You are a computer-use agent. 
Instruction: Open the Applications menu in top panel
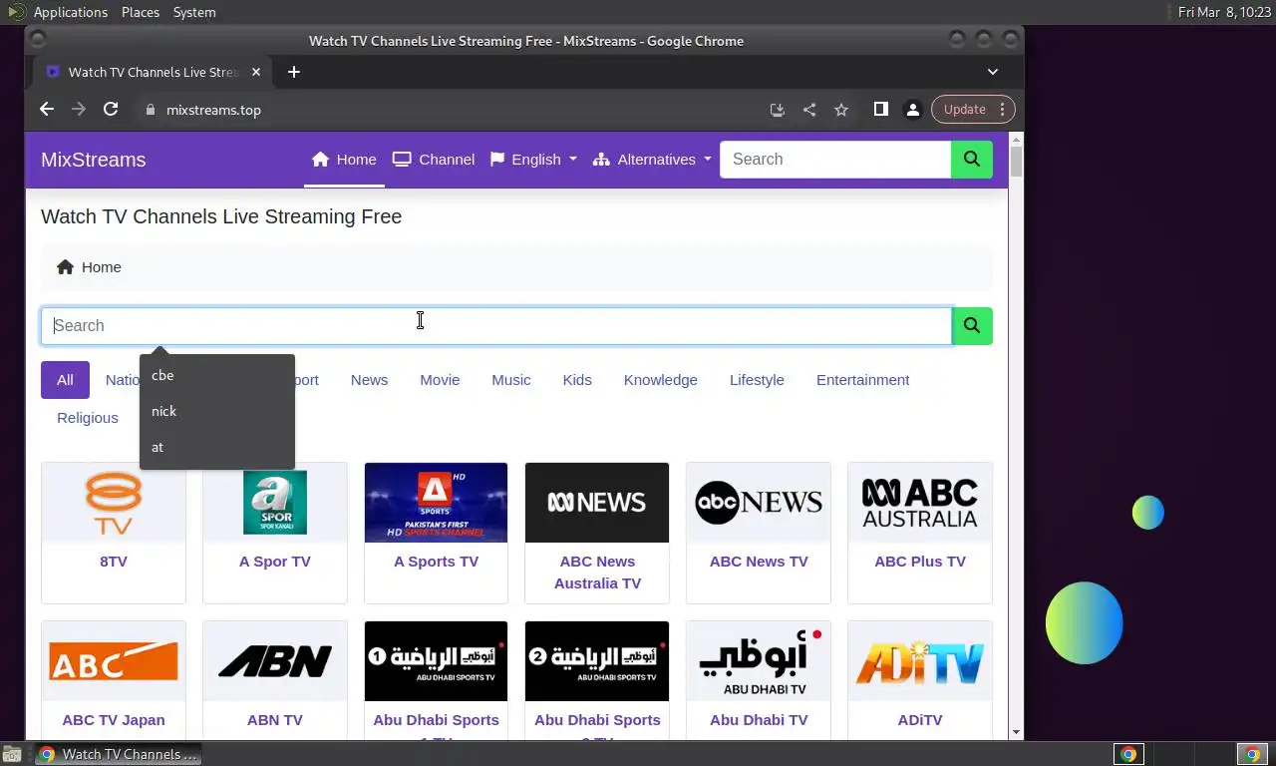pos(70,12)
